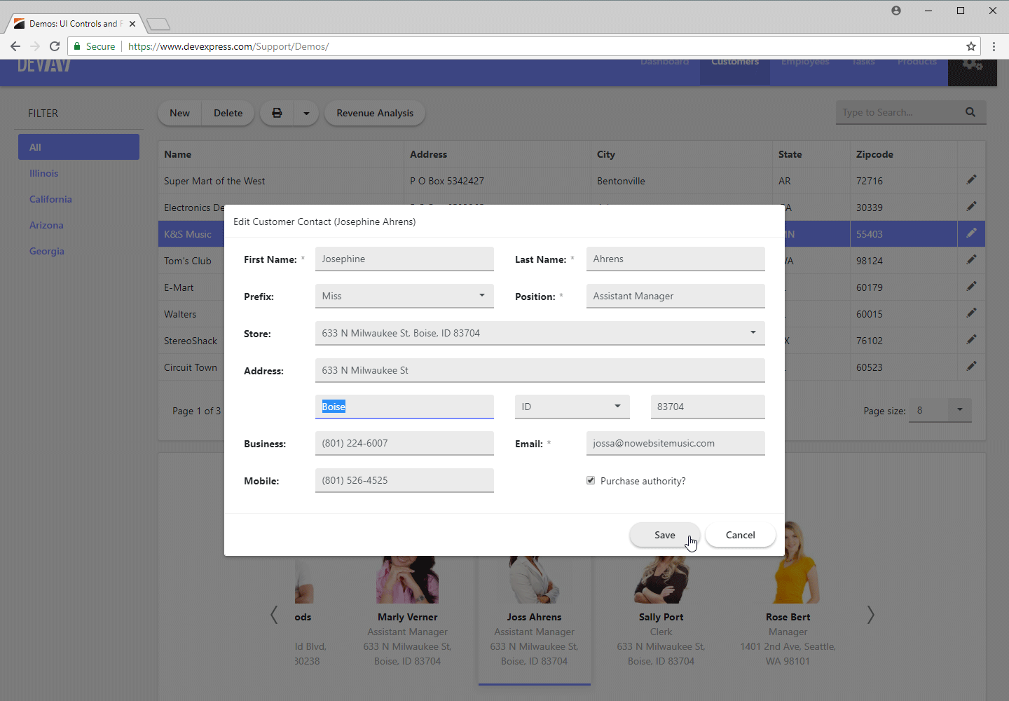Advance the contacts carousel with the right chevron
This screenshot has height=701, width=1009.
(x=870, y=615)
